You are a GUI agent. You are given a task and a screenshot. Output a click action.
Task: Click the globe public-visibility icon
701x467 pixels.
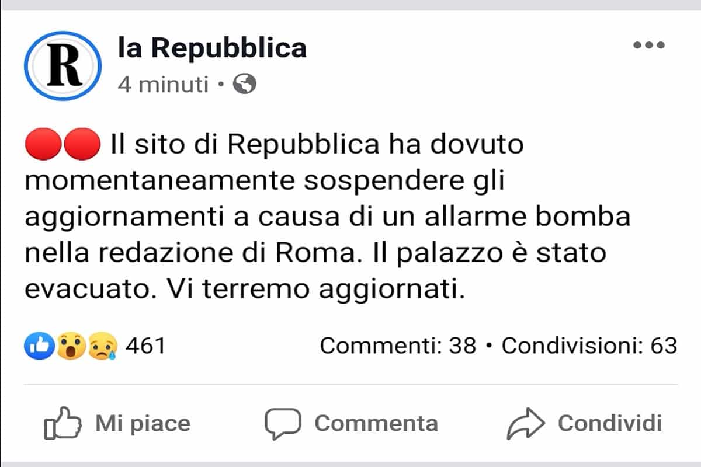[x=245, y=85]
